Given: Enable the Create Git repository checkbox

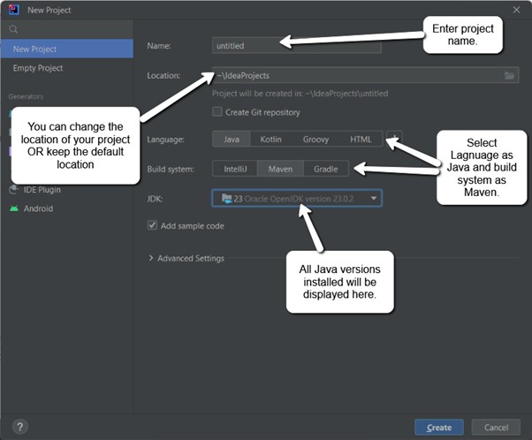Looking at the screenshot, I should 217,111.
